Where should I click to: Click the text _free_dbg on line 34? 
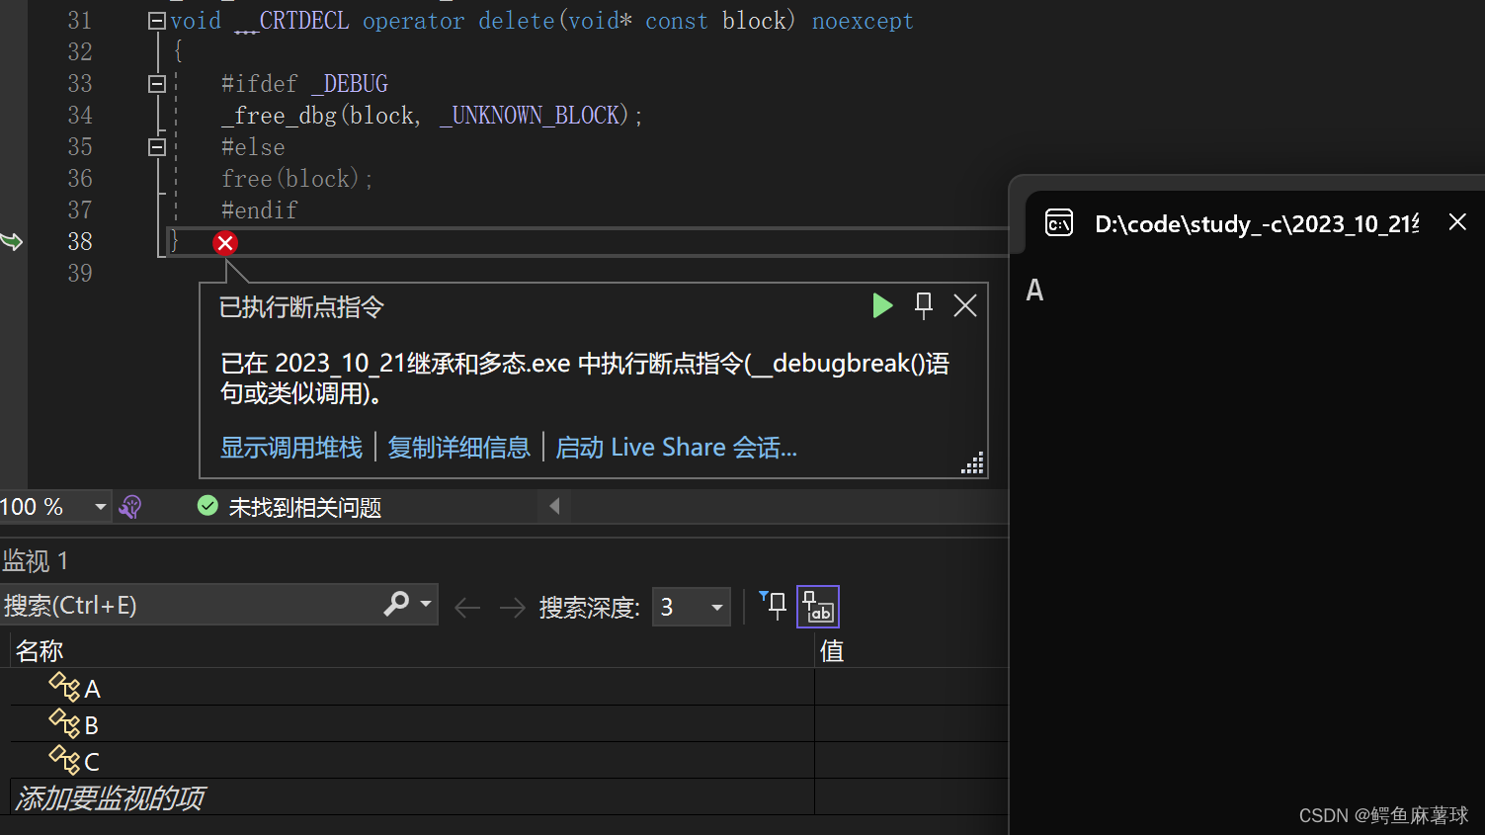279,116
